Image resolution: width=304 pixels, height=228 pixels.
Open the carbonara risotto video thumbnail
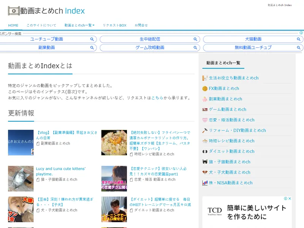(114, 142)
